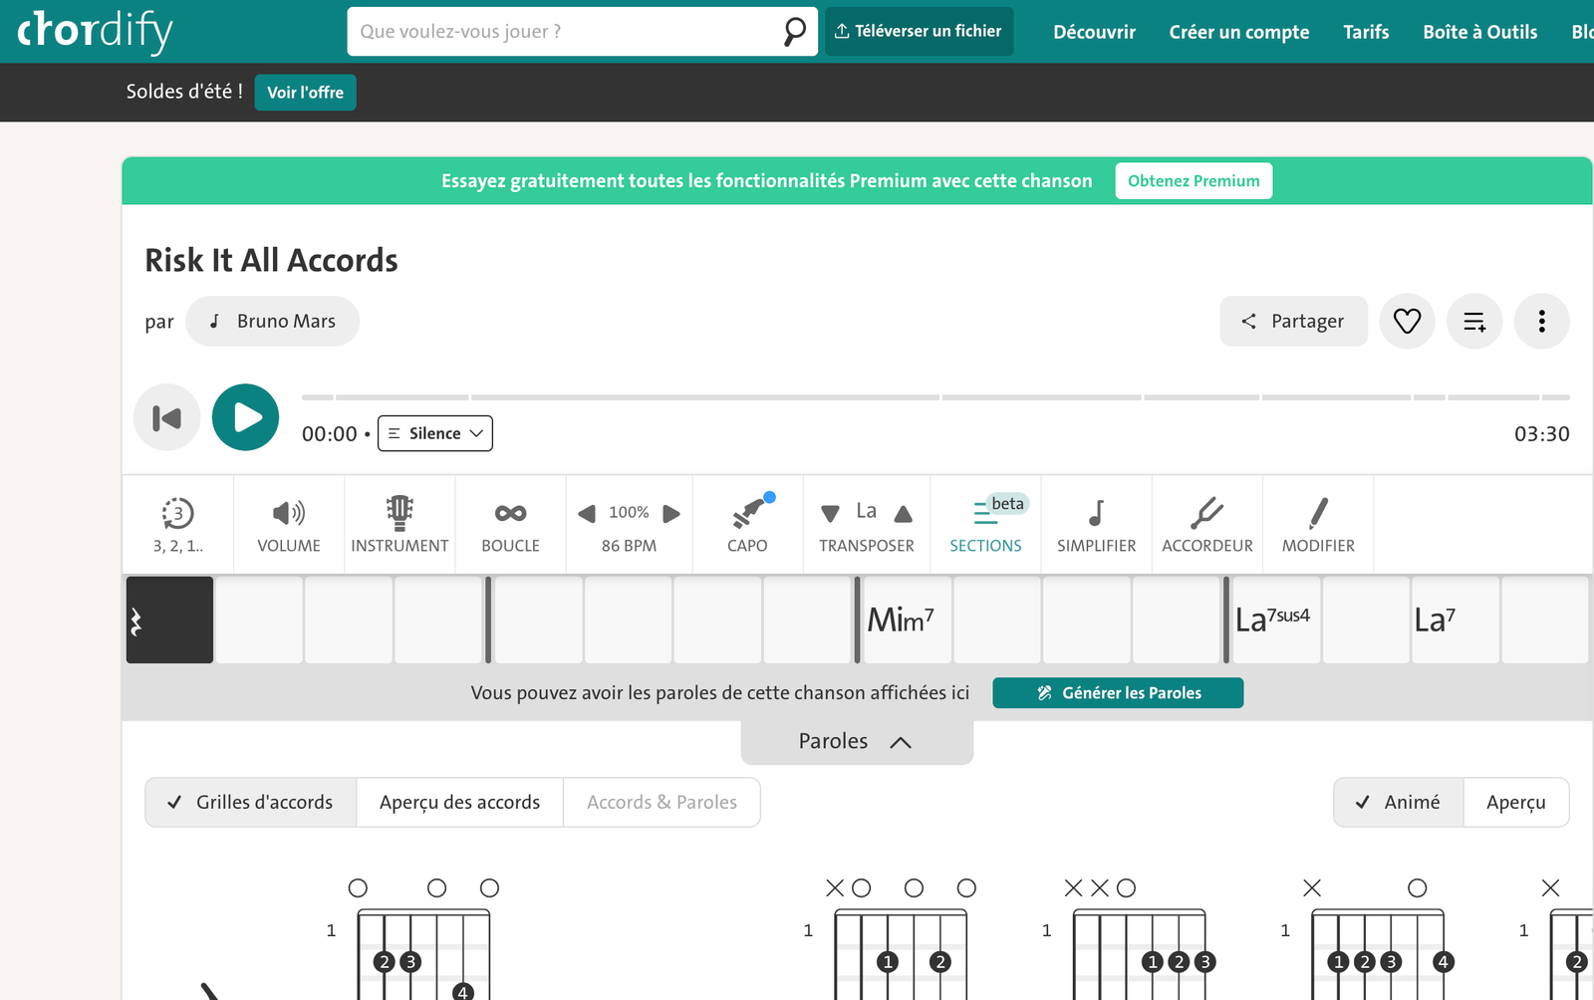
Task: Click the song progress bar
Action: click(935, 397)
